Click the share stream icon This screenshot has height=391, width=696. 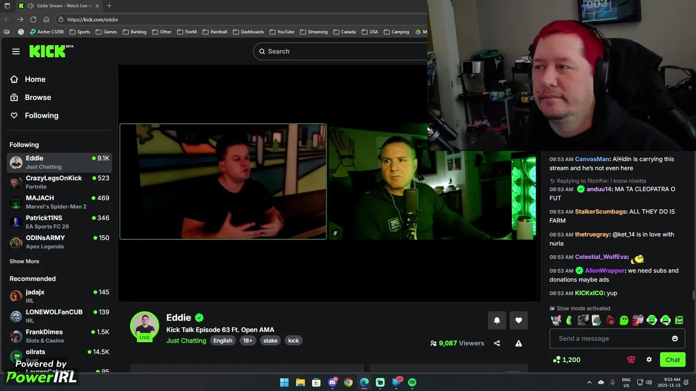497,343
